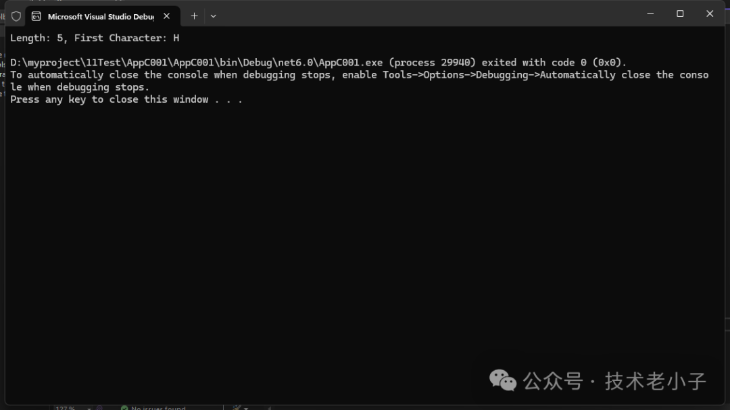Click the green checkmark status icon

click(x=124, y=408)
